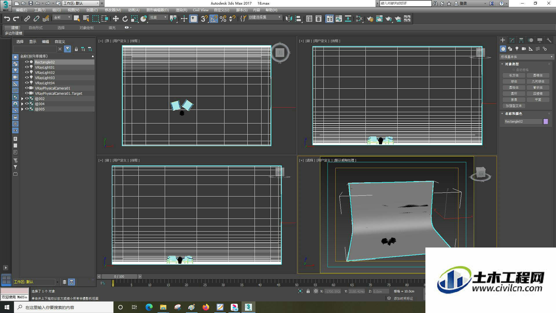The width and height of the screenshot is (556, 313).
Task: Collapse the 名称和颜色 rollout
Action: (513, 114)
